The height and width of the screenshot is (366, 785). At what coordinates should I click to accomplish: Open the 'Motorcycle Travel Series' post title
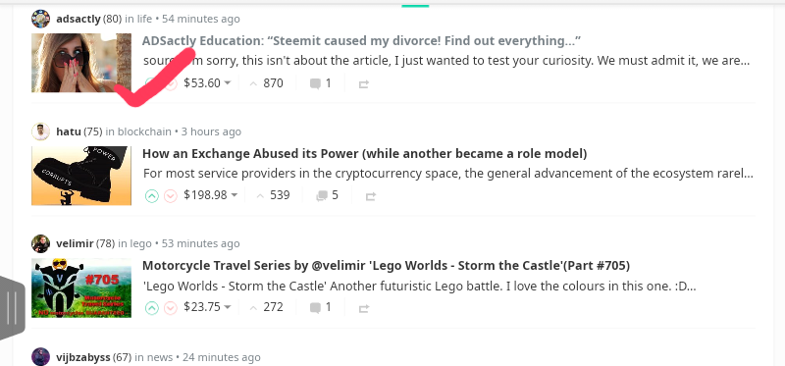click(386, 265)
